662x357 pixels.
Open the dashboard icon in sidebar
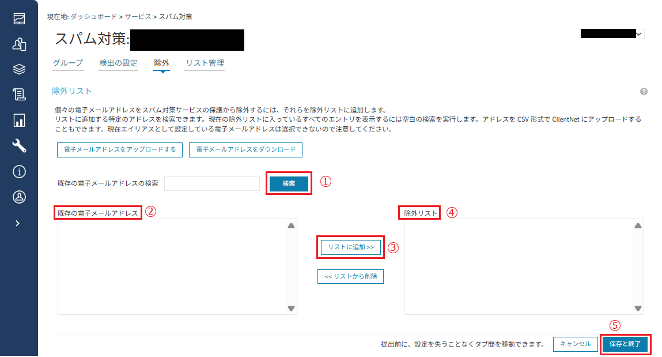[x=19, y=18]
